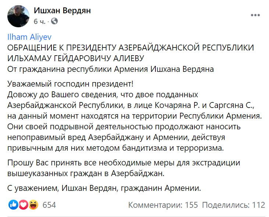Click the public audience globe icon
This screenshot has width=269, height=217.
pyautogui.click(x=54, y=21)
